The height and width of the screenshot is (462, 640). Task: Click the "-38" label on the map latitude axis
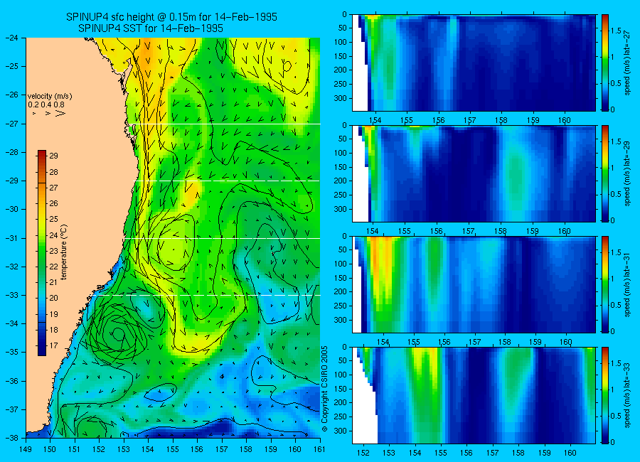click(x=12, y=438)
